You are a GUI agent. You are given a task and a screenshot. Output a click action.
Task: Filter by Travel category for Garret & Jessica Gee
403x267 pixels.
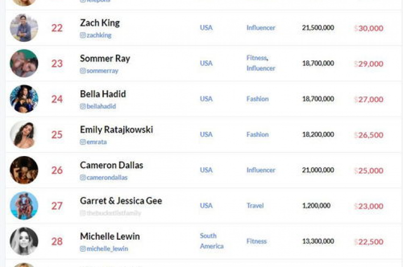[x=255, y=205]
